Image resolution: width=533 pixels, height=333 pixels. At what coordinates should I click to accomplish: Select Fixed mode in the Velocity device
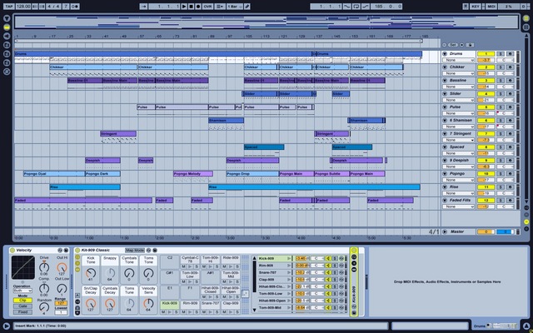click(x=22, y=312)
